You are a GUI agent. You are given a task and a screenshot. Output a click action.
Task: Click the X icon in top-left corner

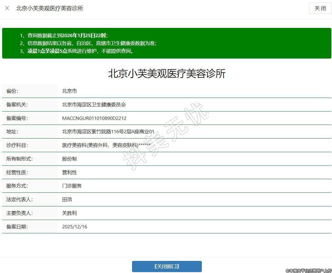(7, 8)
